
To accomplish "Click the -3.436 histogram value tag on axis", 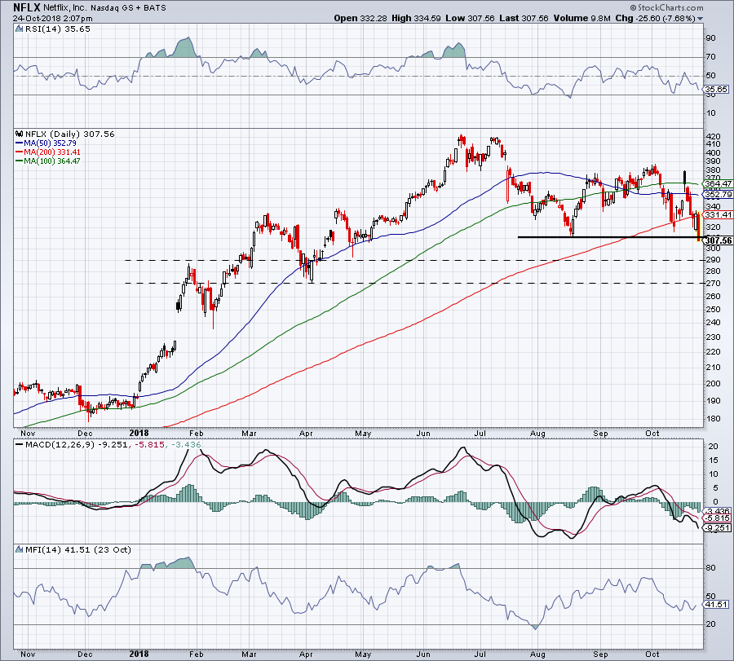I will click(718, 511).
